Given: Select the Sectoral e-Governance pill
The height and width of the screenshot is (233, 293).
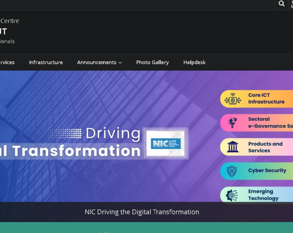Looking at the screenshot, I should click(x=257, y=122).
